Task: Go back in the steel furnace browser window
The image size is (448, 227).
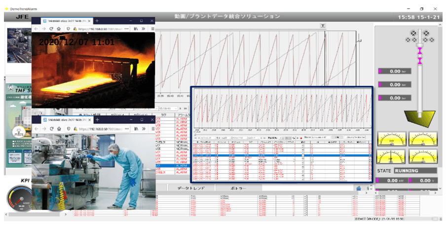Action: (36, 29)
